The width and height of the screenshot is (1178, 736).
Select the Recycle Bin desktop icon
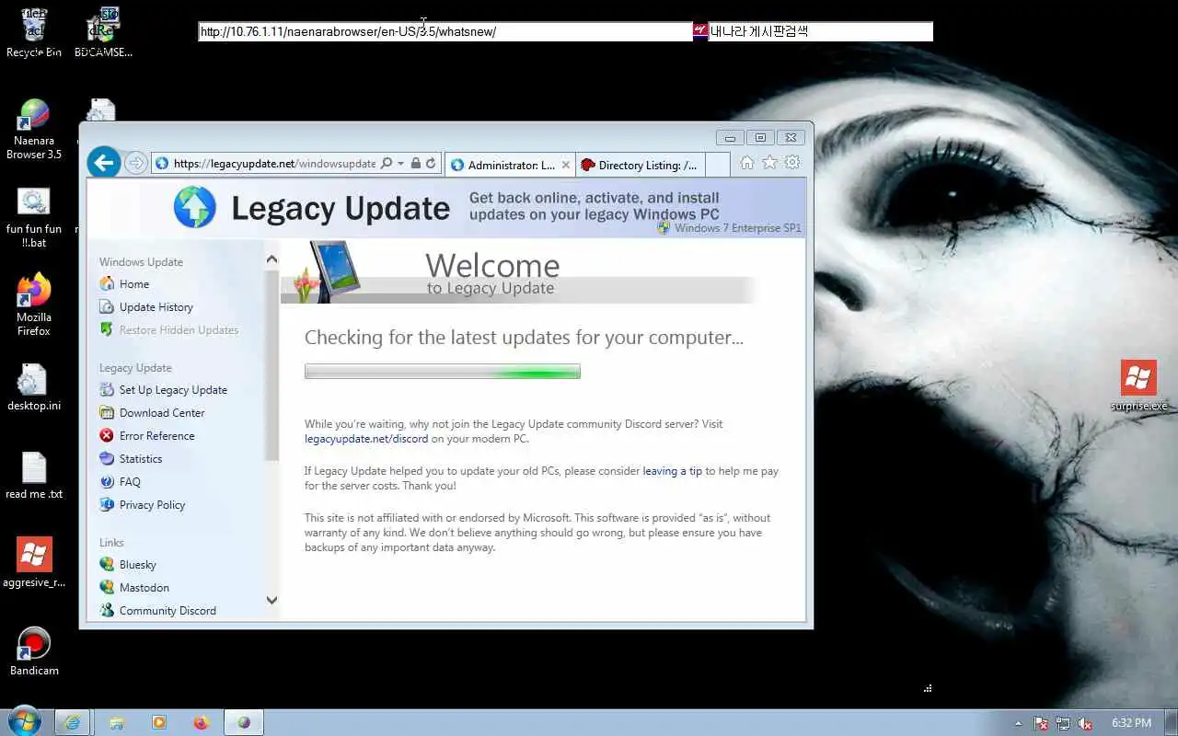(34, 33)
